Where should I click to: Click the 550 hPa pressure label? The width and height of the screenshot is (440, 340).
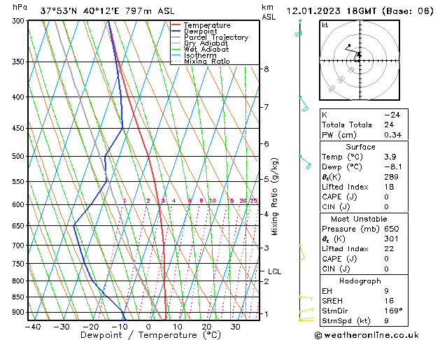point(20,181)
